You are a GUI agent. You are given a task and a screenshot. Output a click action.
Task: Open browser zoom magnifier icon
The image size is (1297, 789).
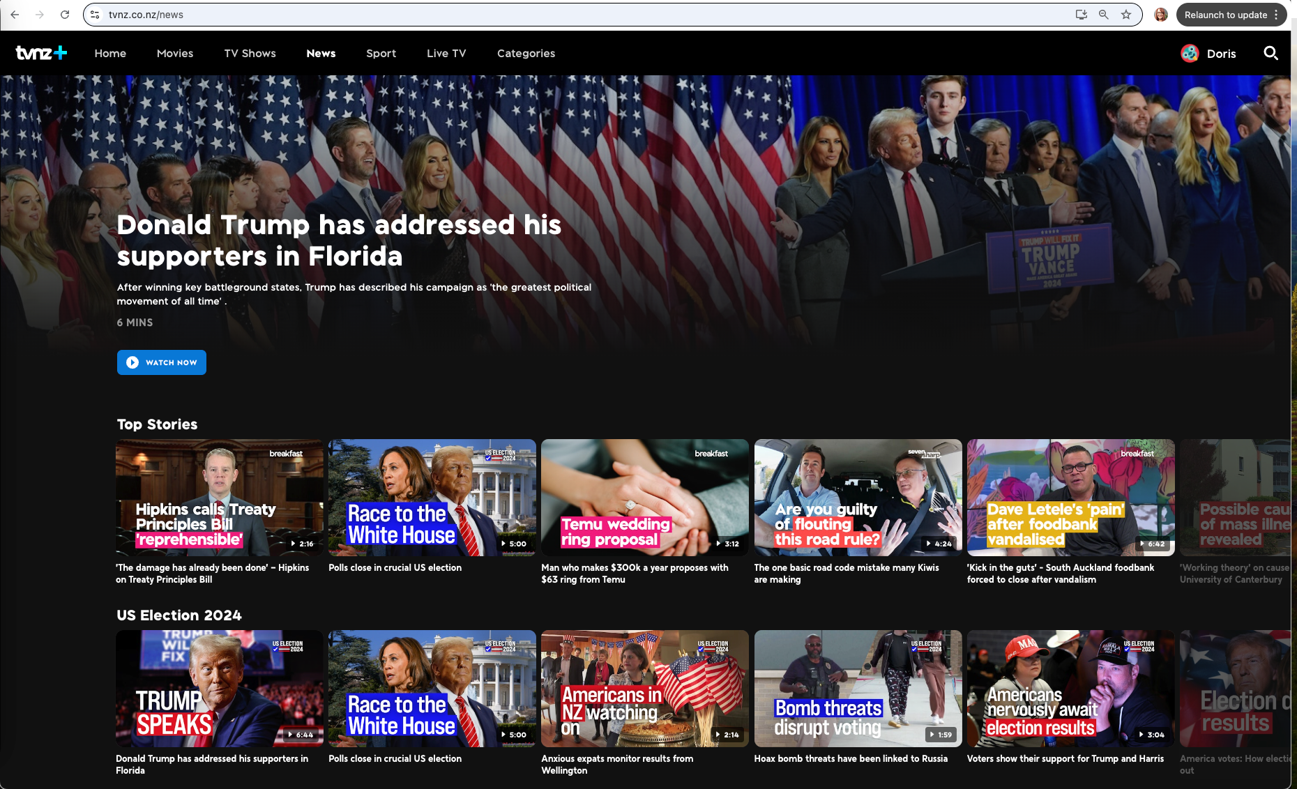tap(1104, 15)
